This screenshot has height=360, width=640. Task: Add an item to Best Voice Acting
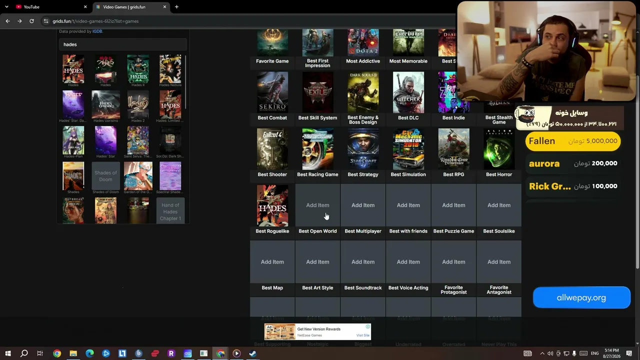(408, 262)
